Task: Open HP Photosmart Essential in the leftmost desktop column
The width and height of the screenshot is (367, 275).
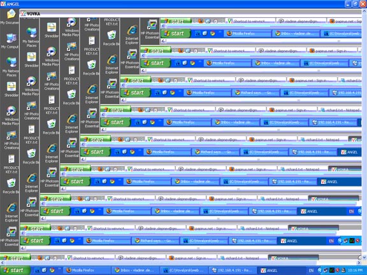Action: point(10,236)
